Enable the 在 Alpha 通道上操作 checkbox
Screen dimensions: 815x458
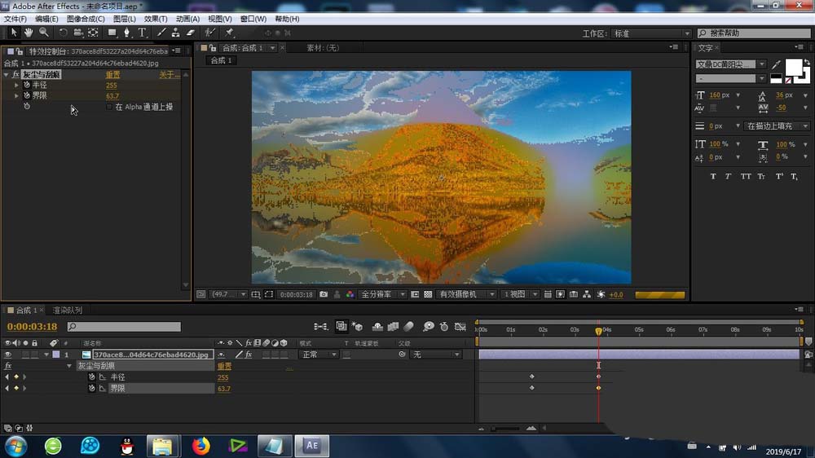point(109,107)
